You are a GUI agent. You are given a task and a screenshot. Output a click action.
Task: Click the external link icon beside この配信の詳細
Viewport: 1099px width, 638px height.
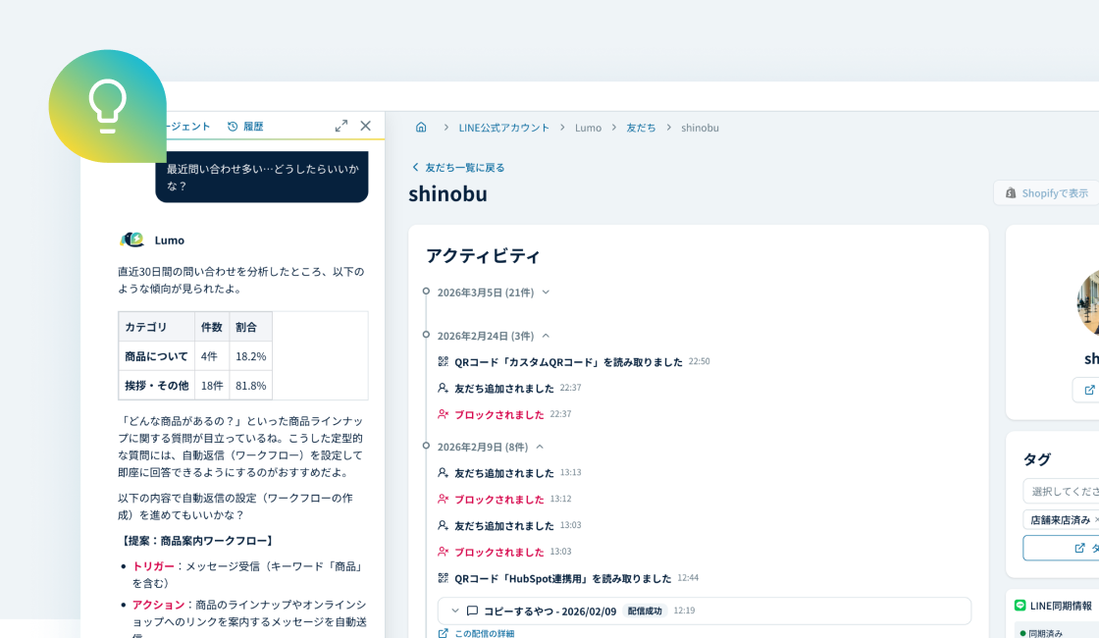point(444,633)
